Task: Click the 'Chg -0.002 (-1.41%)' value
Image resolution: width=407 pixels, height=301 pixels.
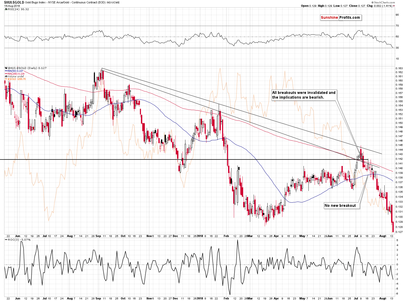Action: pyautogui.click(x=379, y=6)
